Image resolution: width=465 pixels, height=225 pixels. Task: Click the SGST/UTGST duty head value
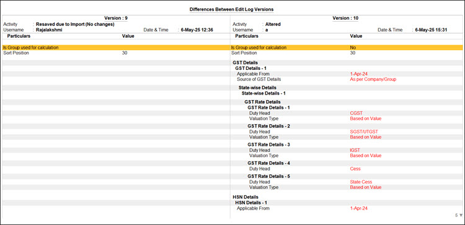[x=364, y=132]
